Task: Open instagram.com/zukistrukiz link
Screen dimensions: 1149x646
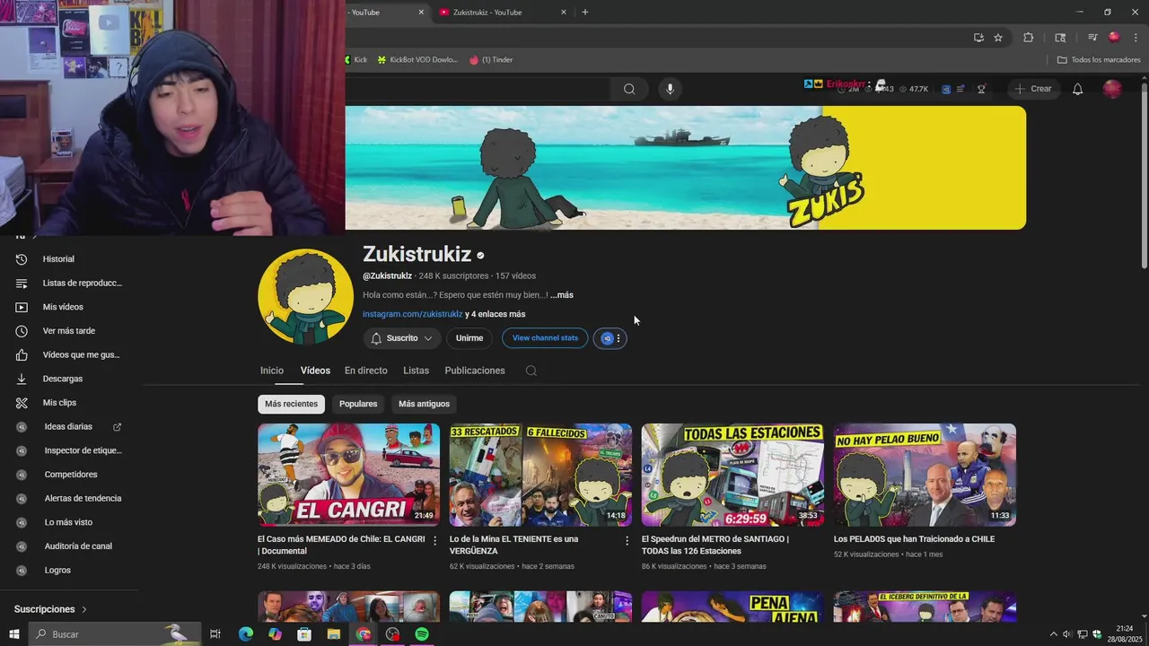Action: pyautogui.click(x=413, y=314)
